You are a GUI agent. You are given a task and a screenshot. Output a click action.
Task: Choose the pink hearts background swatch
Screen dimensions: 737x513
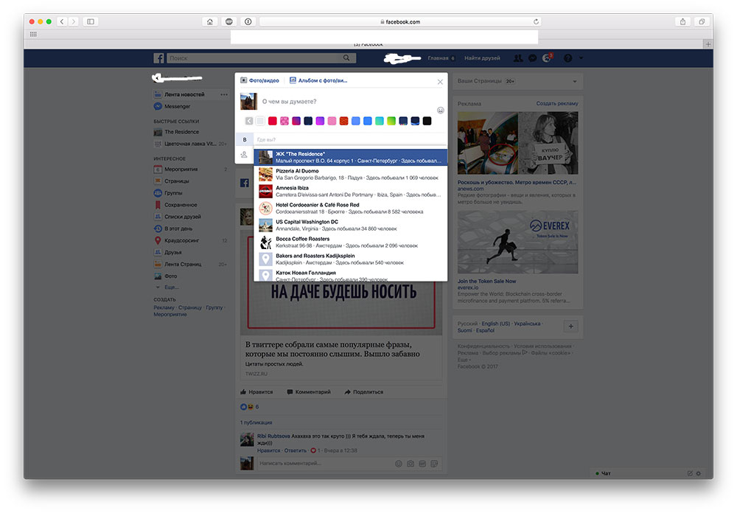284,121
